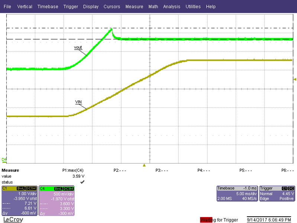297x223 pixels.
Task: Click the C4 ground level marker
Action: [4, 160]
